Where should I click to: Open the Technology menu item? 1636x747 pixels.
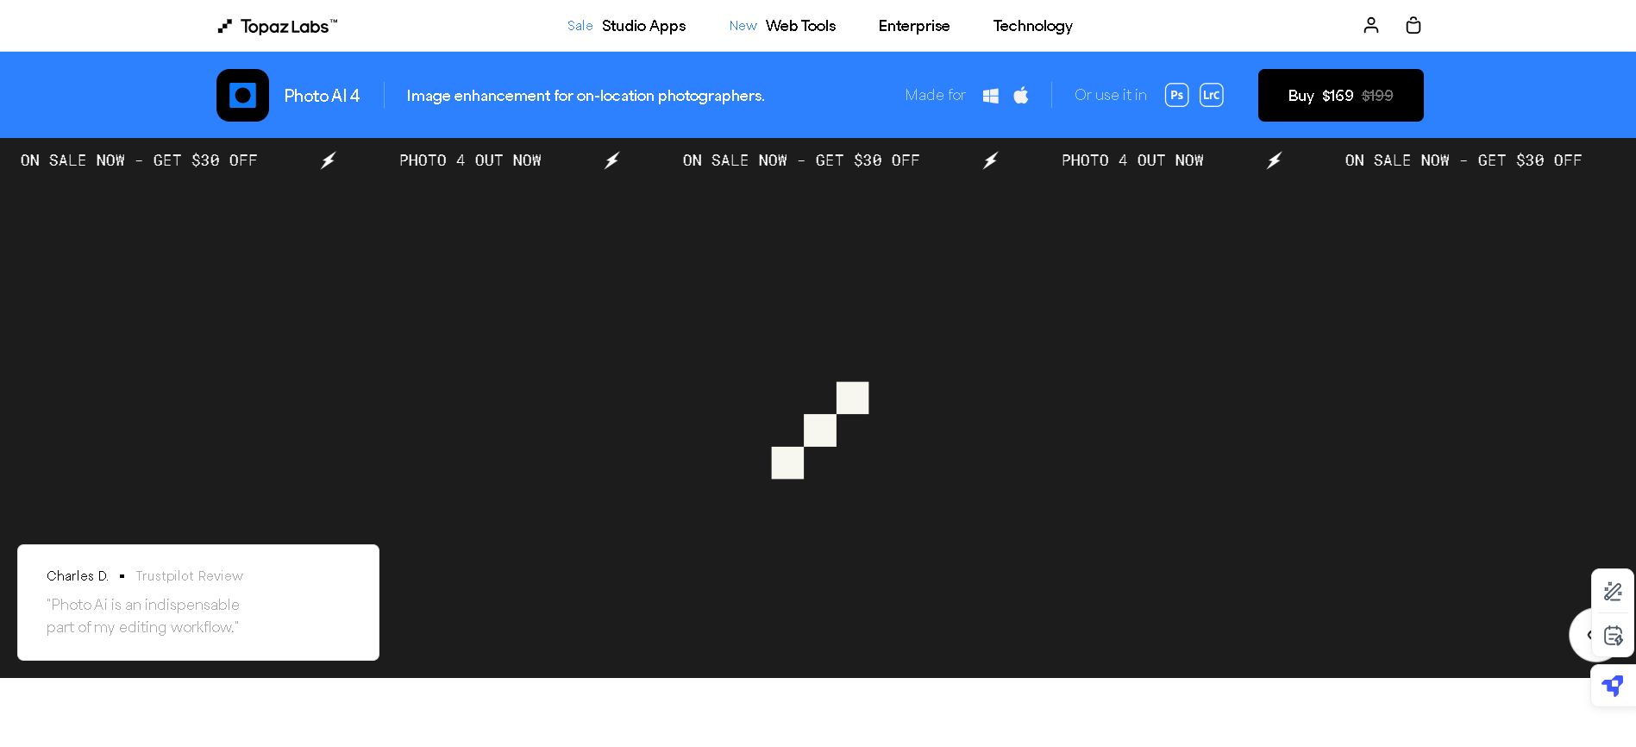click(1032, 26)
